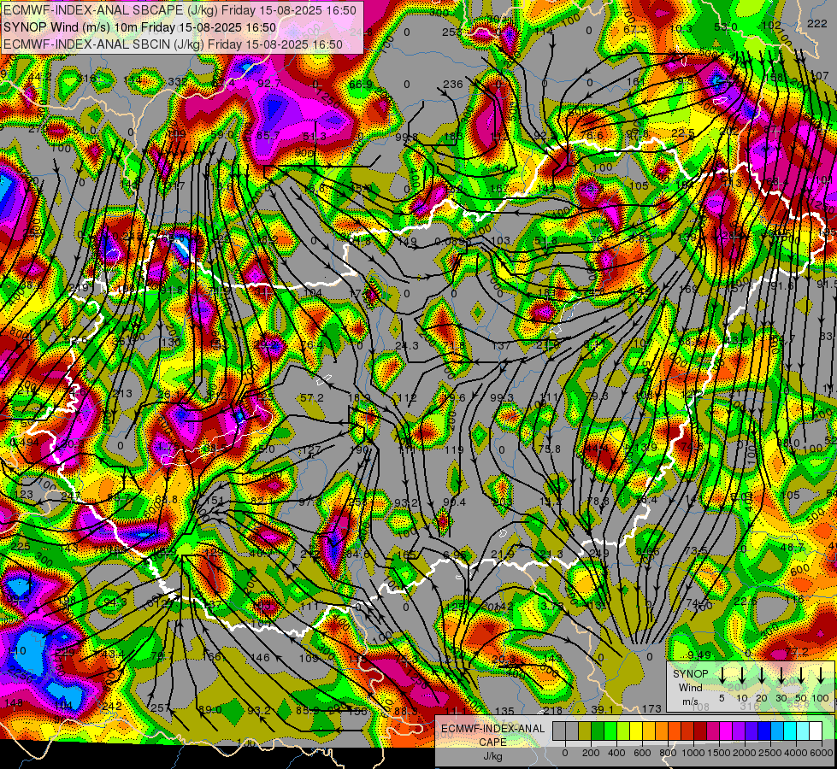Screen dimensions: 837x769
Task: Click the SYNOP label in wind legend
Action: pos(690,674)
